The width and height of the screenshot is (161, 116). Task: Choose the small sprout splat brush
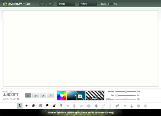(125, 106)
